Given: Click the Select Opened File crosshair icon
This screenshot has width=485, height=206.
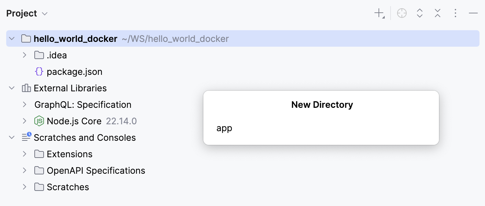Looking at the screenshot, I should (x=402, y=13).
